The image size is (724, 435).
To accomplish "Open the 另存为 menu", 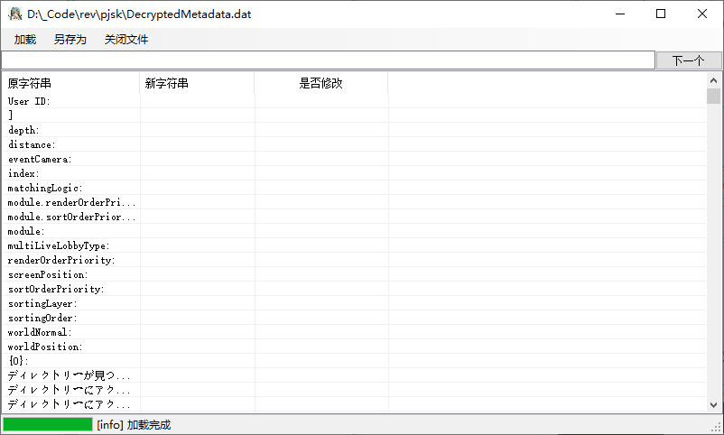I will pos(70,40).
